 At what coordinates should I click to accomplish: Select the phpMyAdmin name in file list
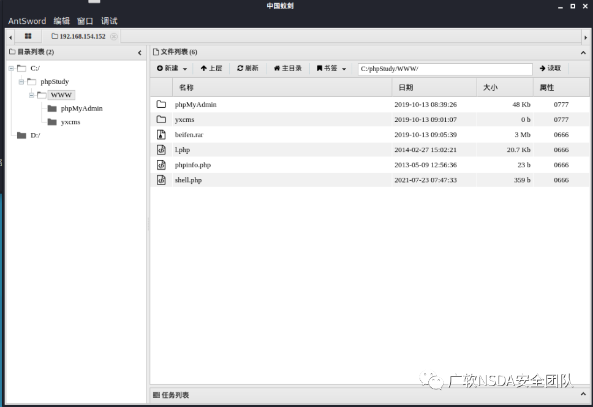pyautogui.click(x=196, y=105)
